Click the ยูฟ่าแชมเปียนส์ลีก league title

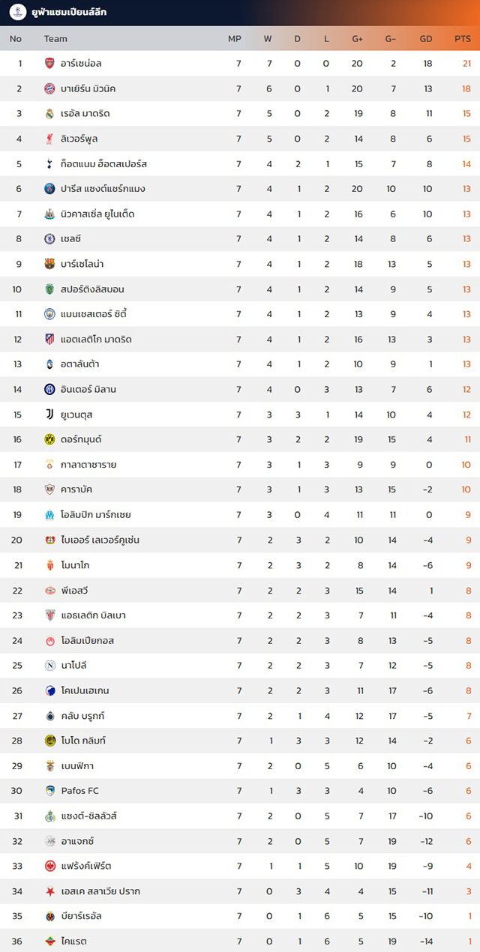point(69,13)
